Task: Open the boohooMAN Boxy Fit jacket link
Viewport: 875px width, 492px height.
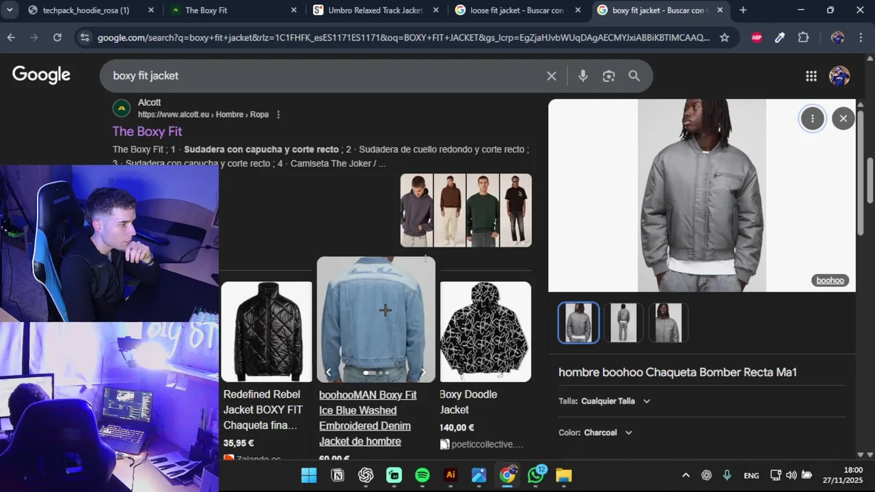Action: (x=368, y=418)
